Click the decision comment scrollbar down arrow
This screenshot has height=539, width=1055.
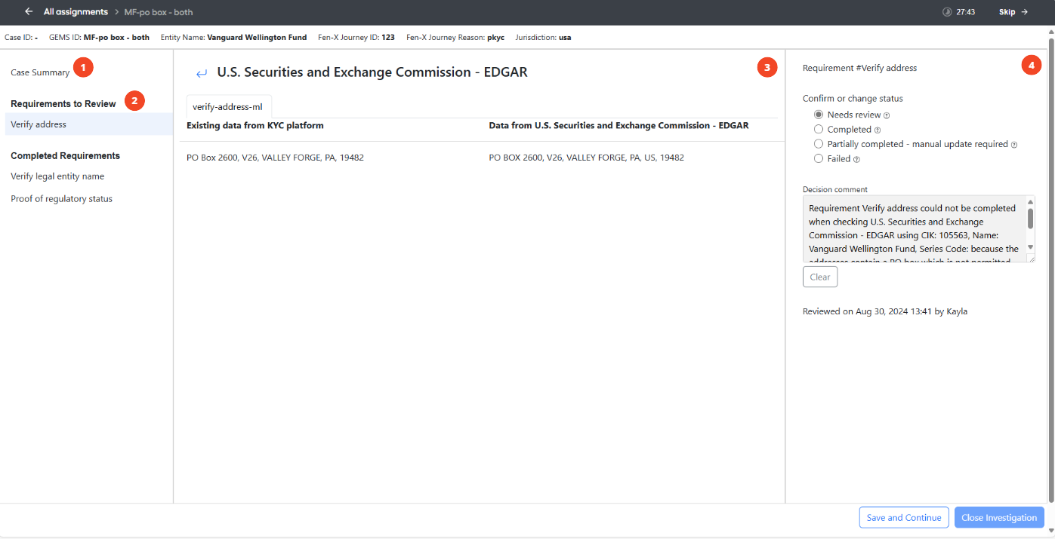click(1030, 247)
